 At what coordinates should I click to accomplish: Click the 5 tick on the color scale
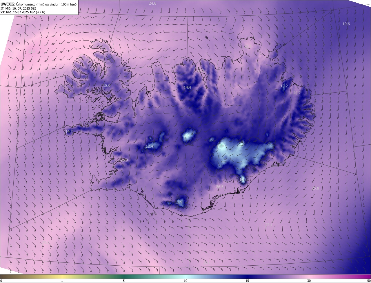pyautogui.click(x=124, y=281)
